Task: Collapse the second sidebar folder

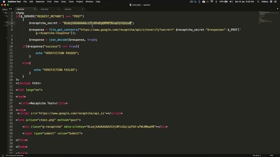Action: point(5,16)
